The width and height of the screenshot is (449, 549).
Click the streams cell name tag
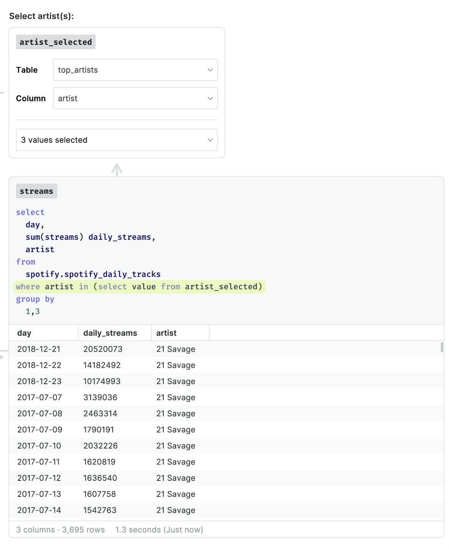coord(37,191)
